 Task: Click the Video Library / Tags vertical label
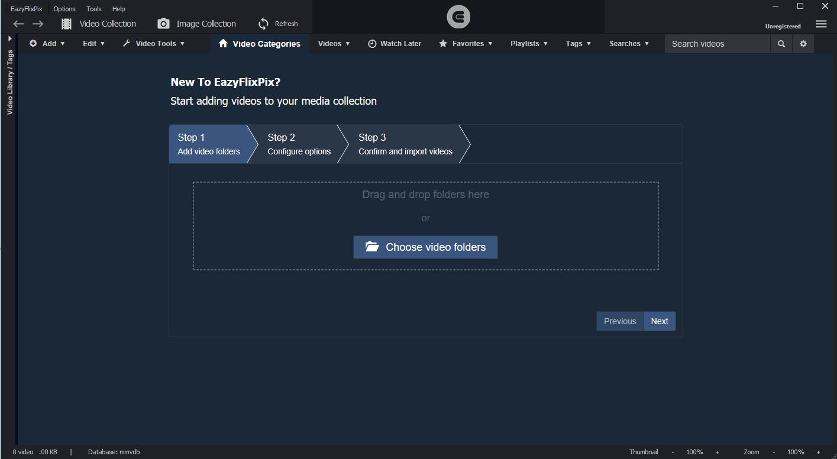(x=10, y=82)
